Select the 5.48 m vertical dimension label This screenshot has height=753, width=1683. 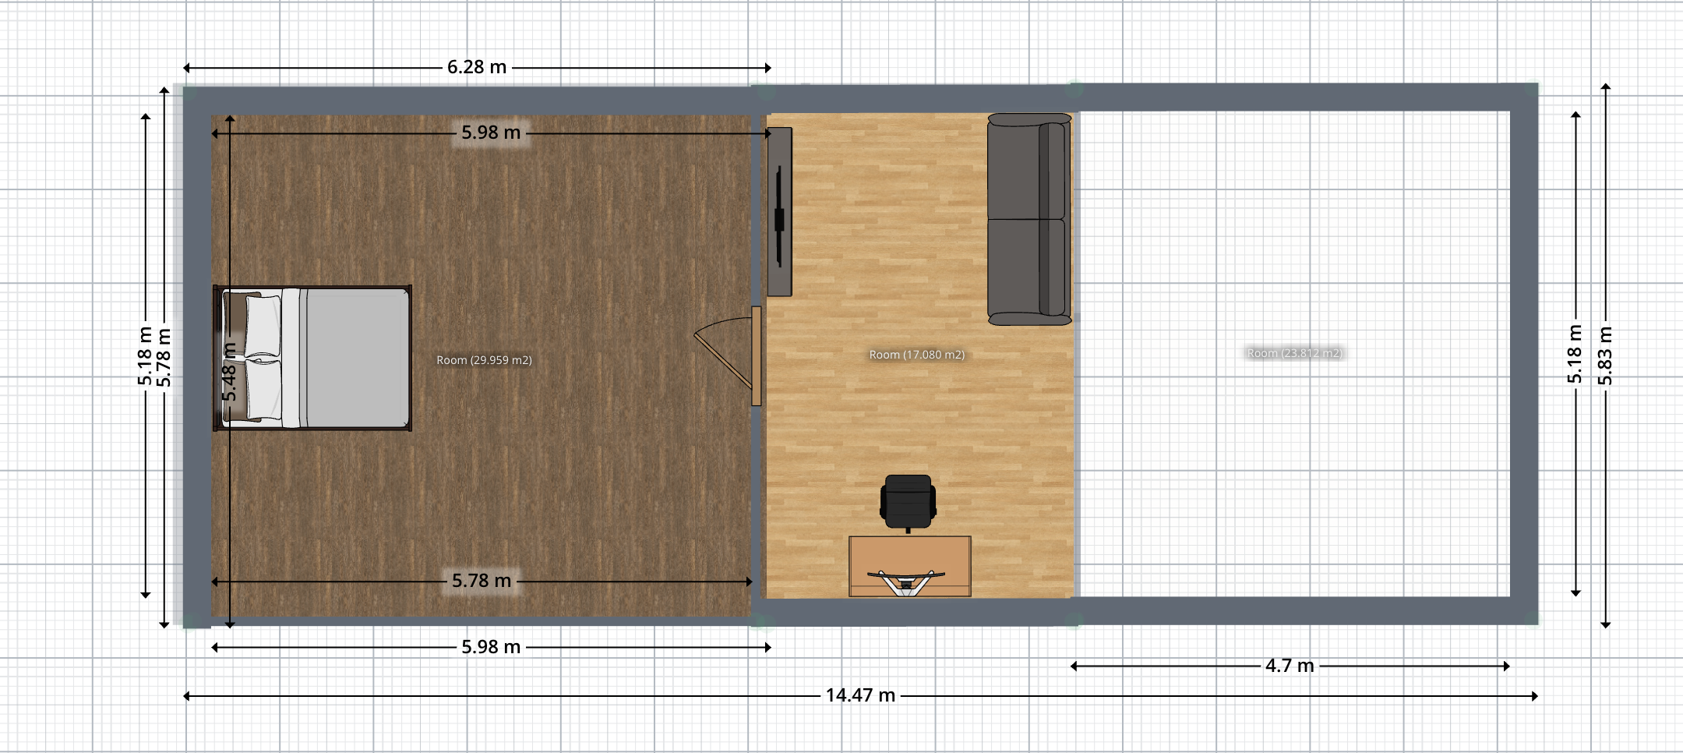click(229, 373)
